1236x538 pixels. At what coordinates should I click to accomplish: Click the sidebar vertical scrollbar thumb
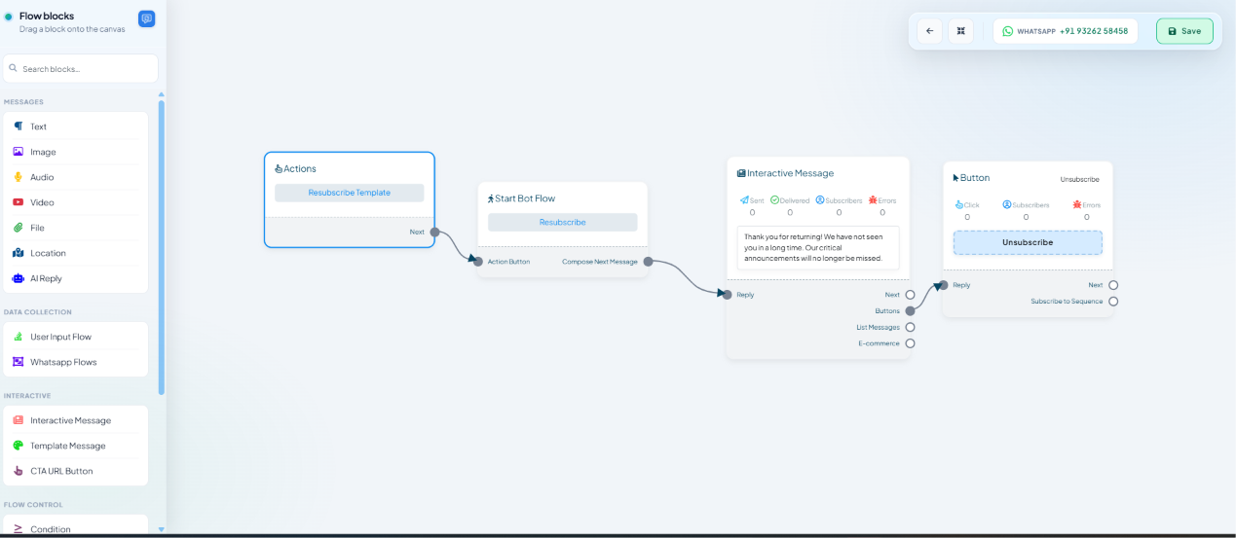point(162,247)
